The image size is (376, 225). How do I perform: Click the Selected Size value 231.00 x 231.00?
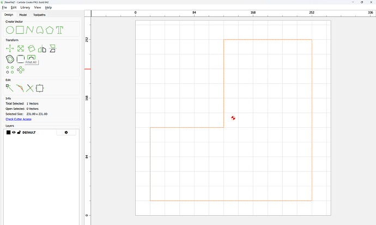tap(37, 114)
